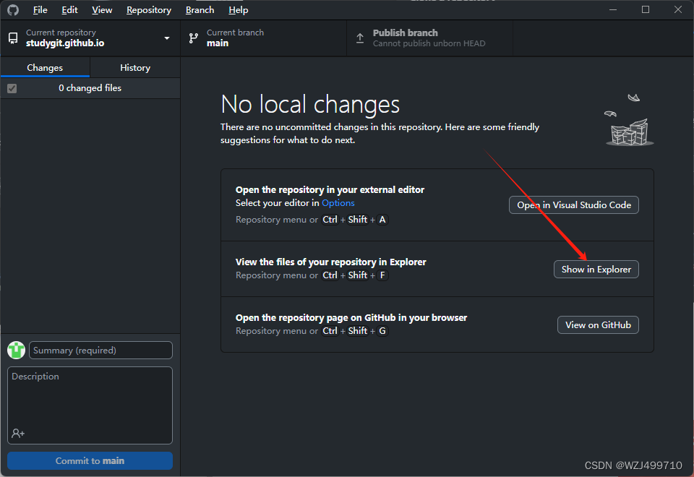694x477 pixels.
Task: Open the Branch menu
Action: pos(200,9)
